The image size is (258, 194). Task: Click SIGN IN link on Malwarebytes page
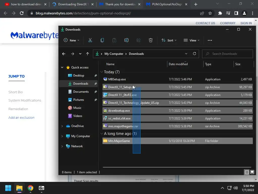[x=246, y=23]
